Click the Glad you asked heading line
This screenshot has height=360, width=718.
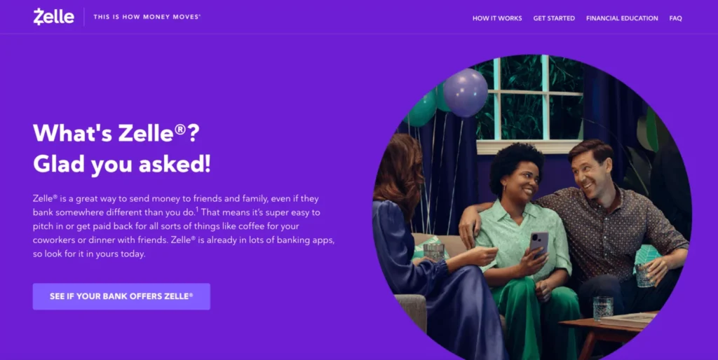click(122, 165)
